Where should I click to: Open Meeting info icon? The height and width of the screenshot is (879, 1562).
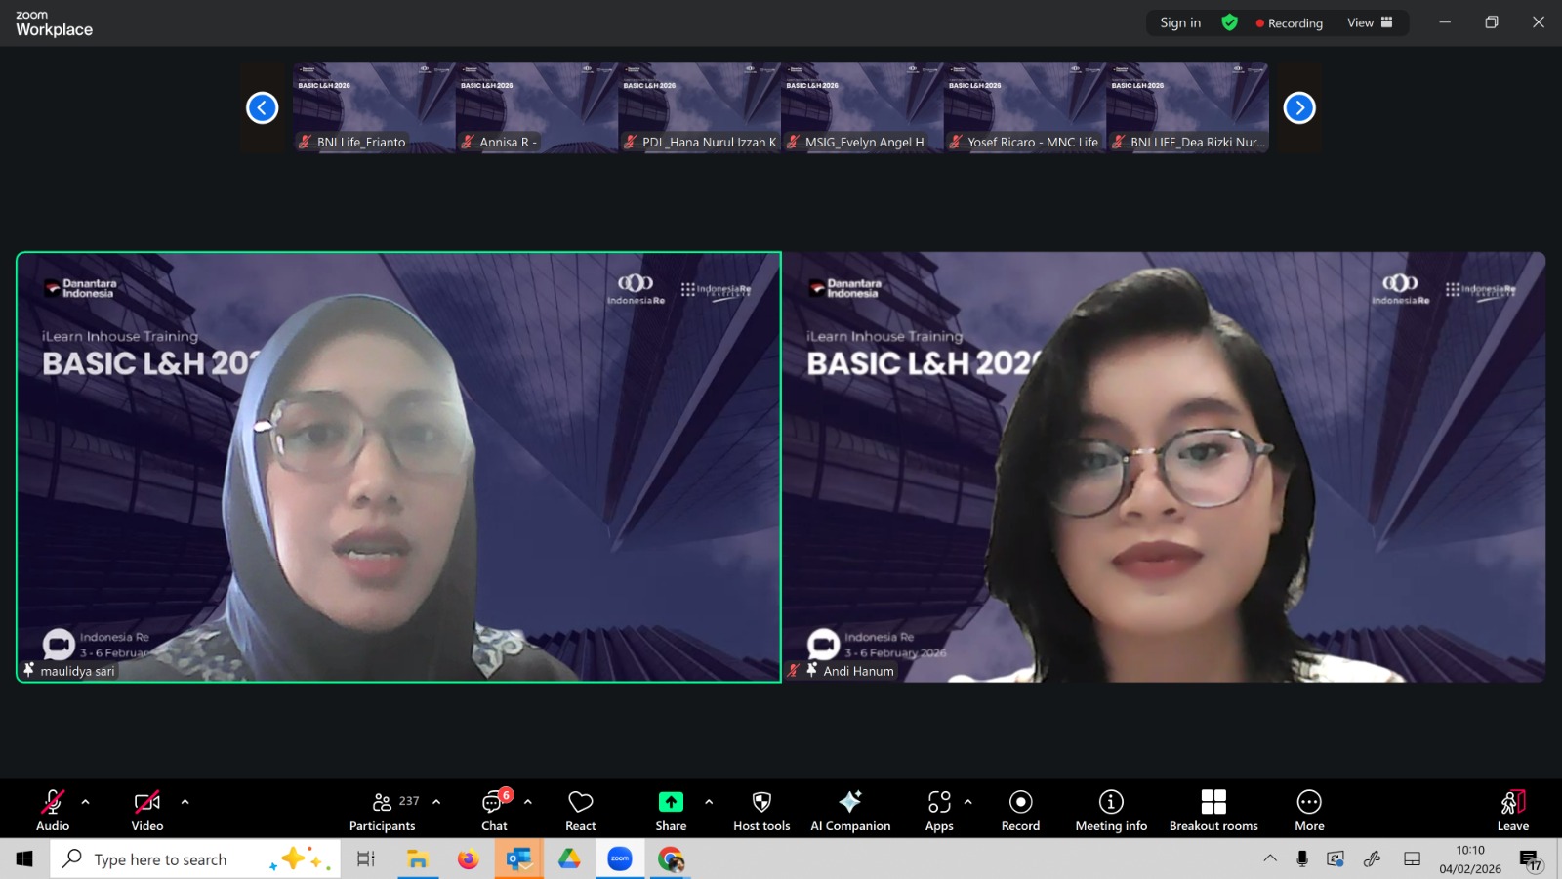1111,810
